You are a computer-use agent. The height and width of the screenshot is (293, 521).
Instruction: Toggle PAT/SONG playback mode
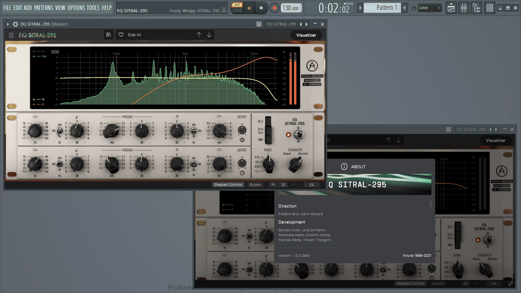[x=237, y=8]
